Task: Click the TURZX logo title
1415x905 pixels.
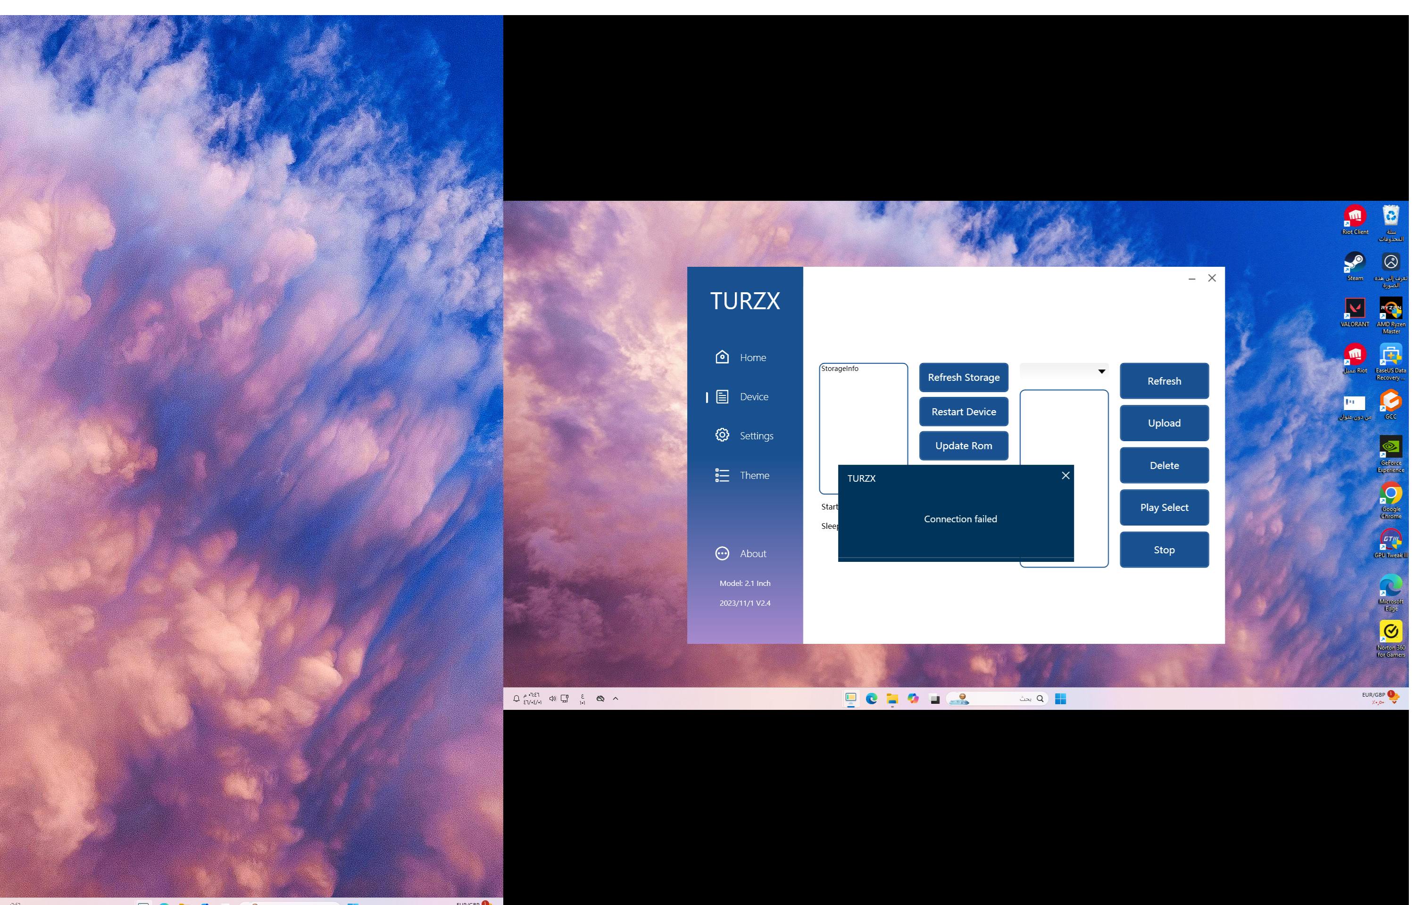Action: pos(745,301)
